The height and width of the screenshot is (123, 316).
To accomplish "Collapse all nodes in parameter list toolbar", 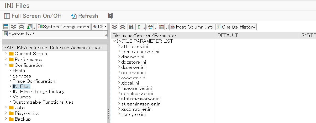I will click(122, 27).
